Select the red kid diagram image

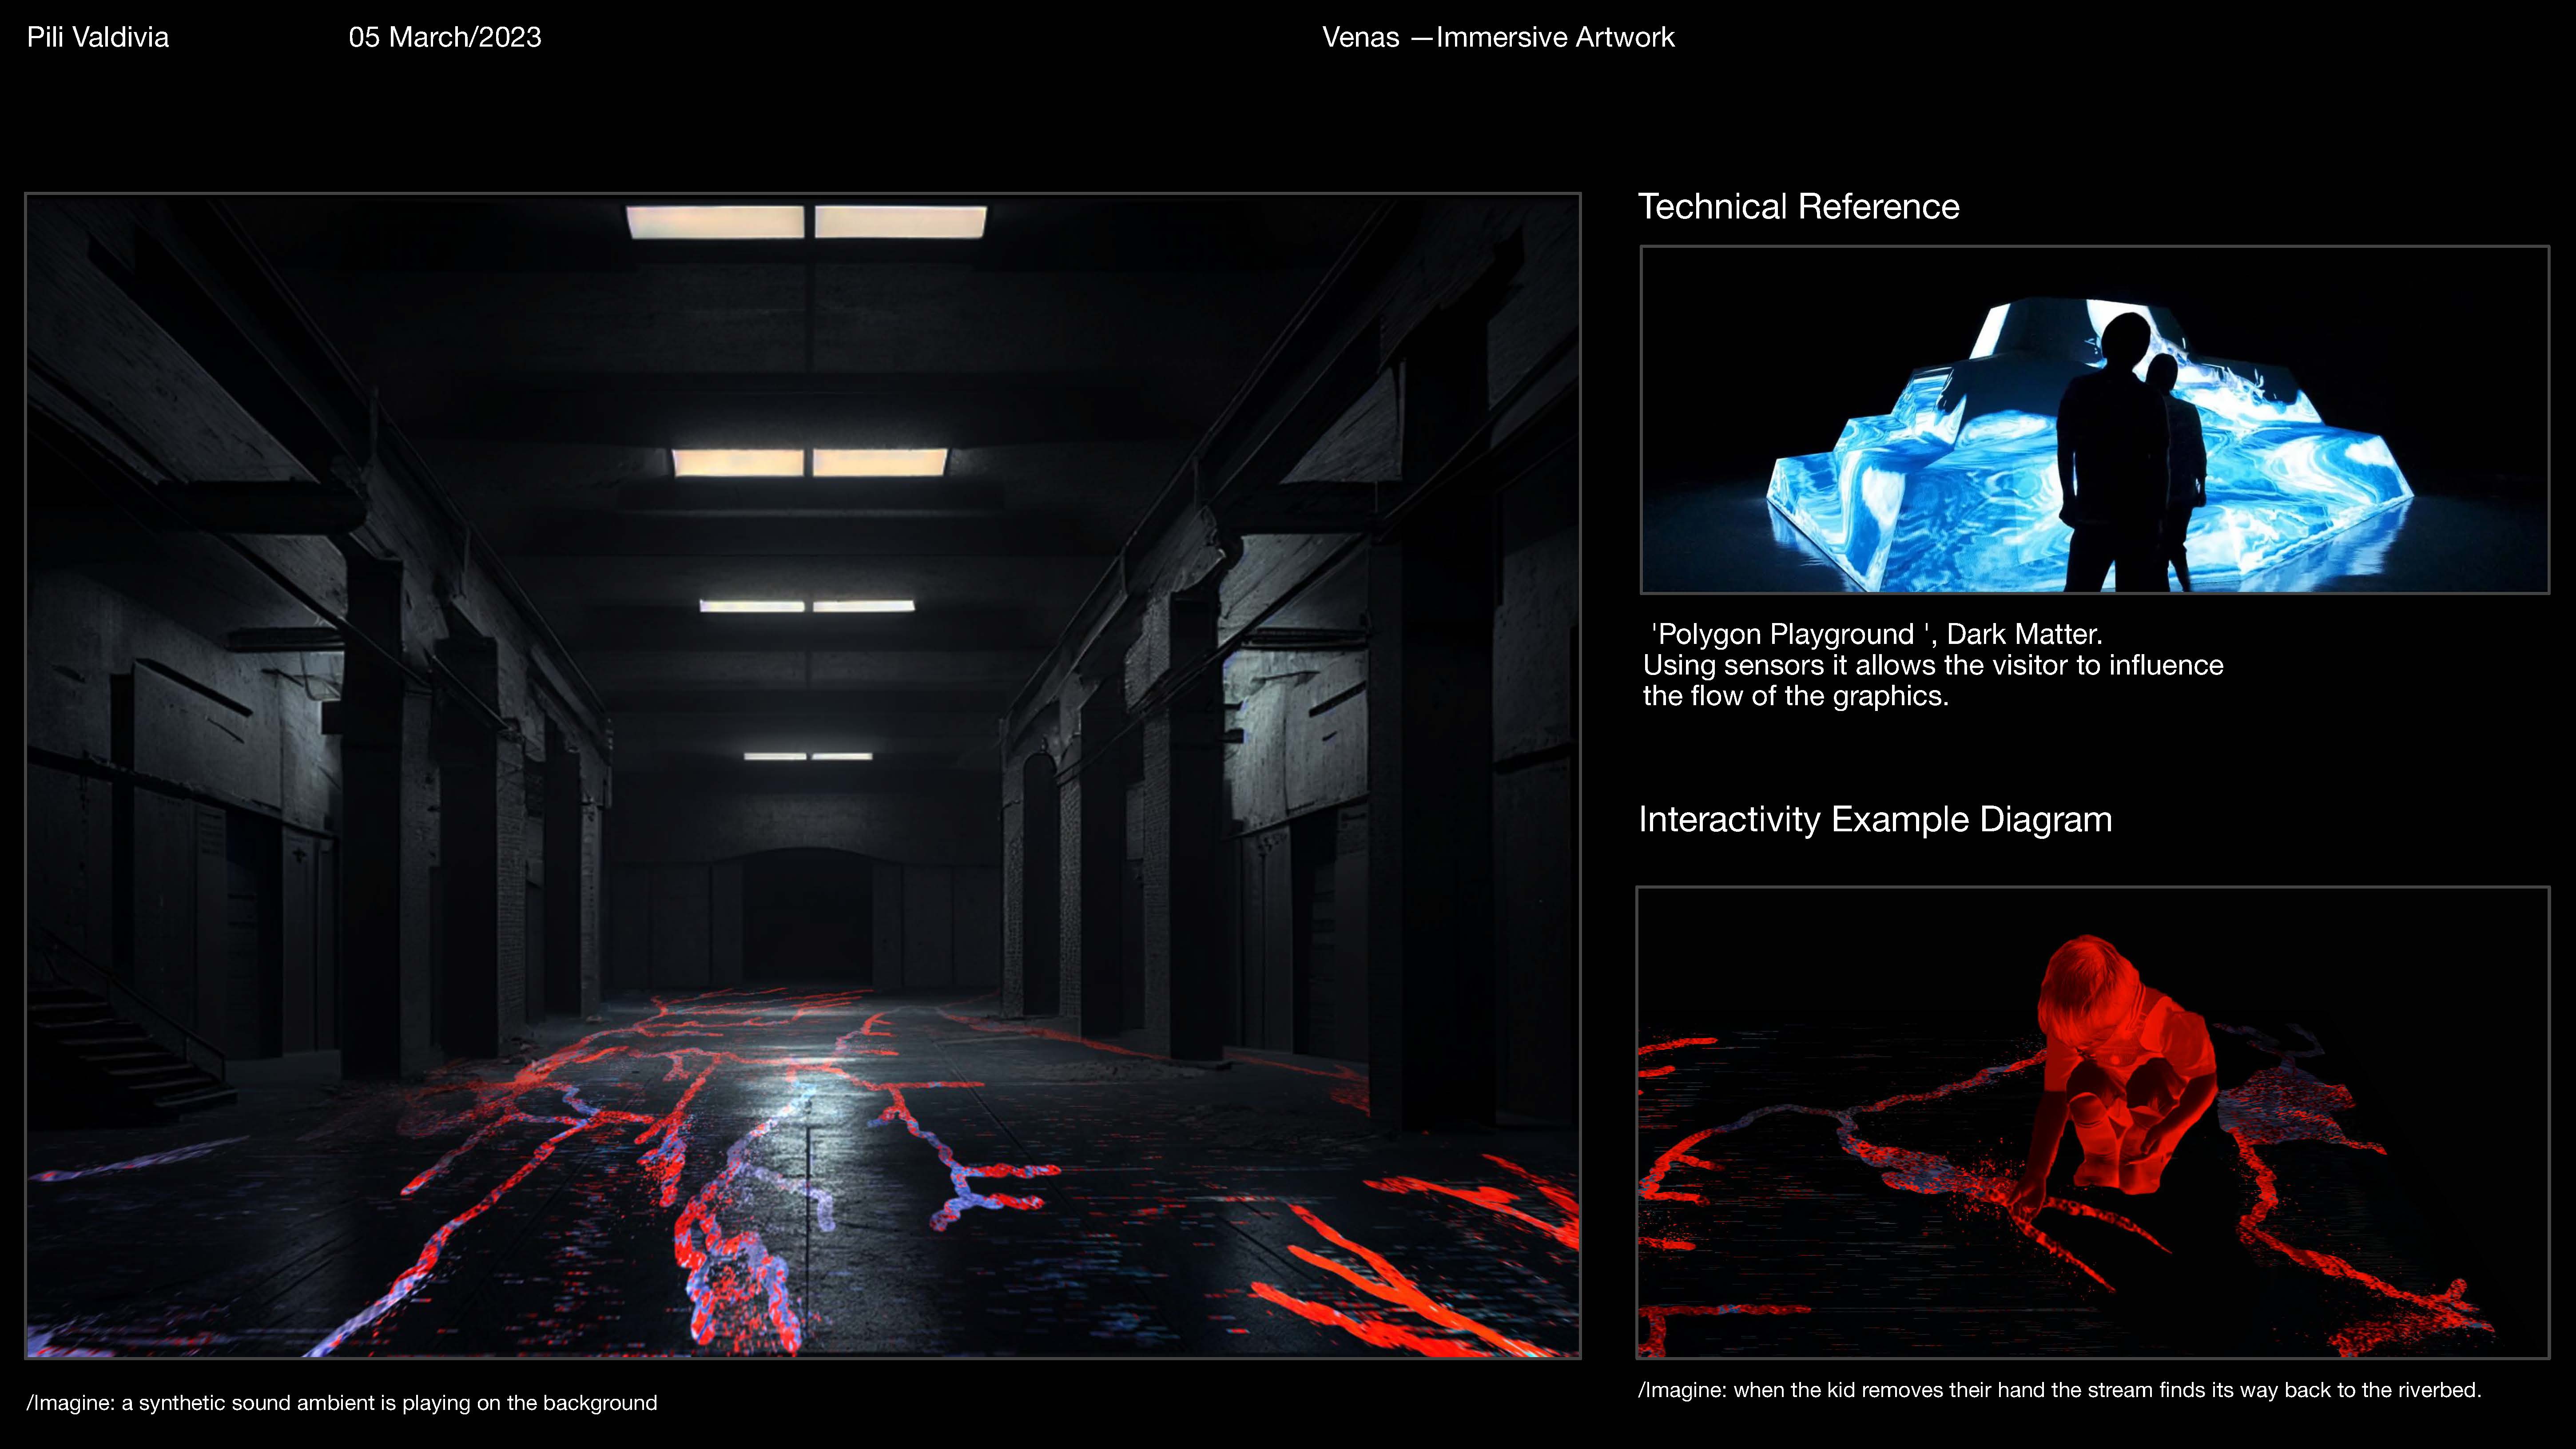[x=2092, y=1122]
